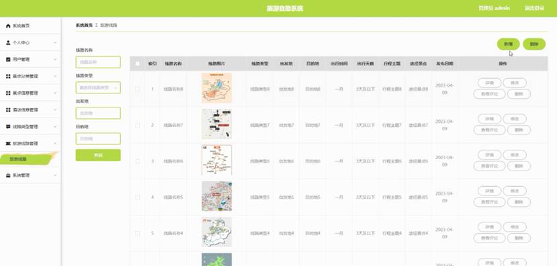Open 详情 for row 4

tap(490, 191)
